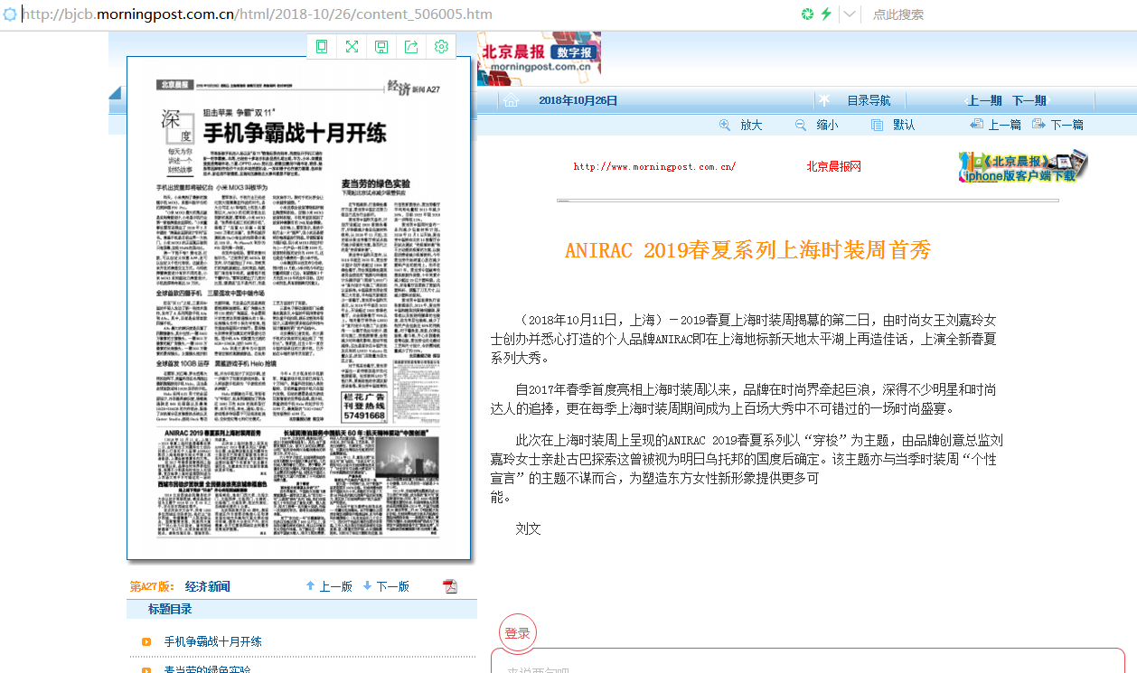Click the next article arrow icon
1137x673 pixels.
pyautogui.click(x=1038, y=125)
